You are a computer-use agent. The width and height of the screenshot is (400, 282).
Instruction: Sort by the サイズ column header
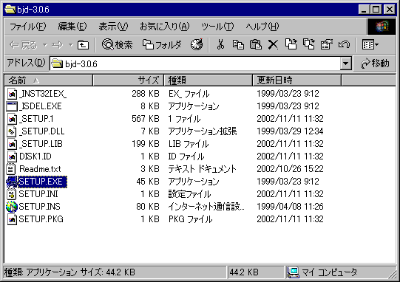point(129,80)
